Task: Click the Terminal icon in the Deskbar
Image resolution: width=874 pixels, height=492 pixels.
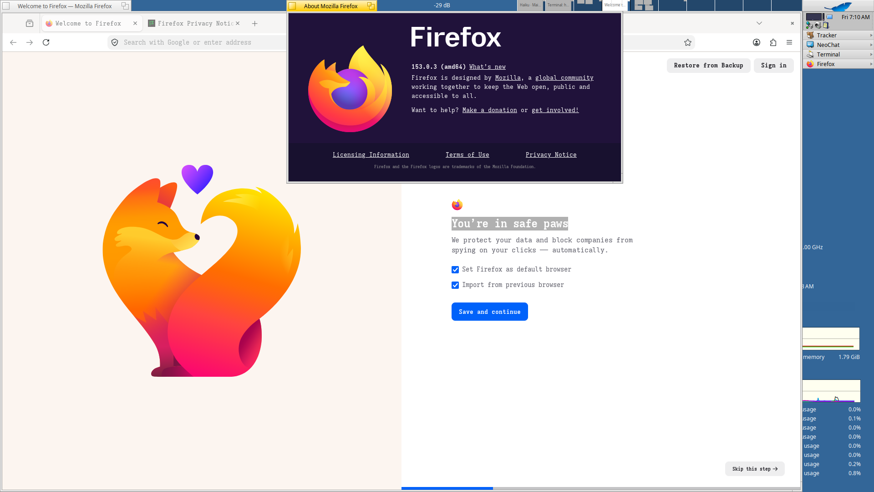Action: (810, 54)
